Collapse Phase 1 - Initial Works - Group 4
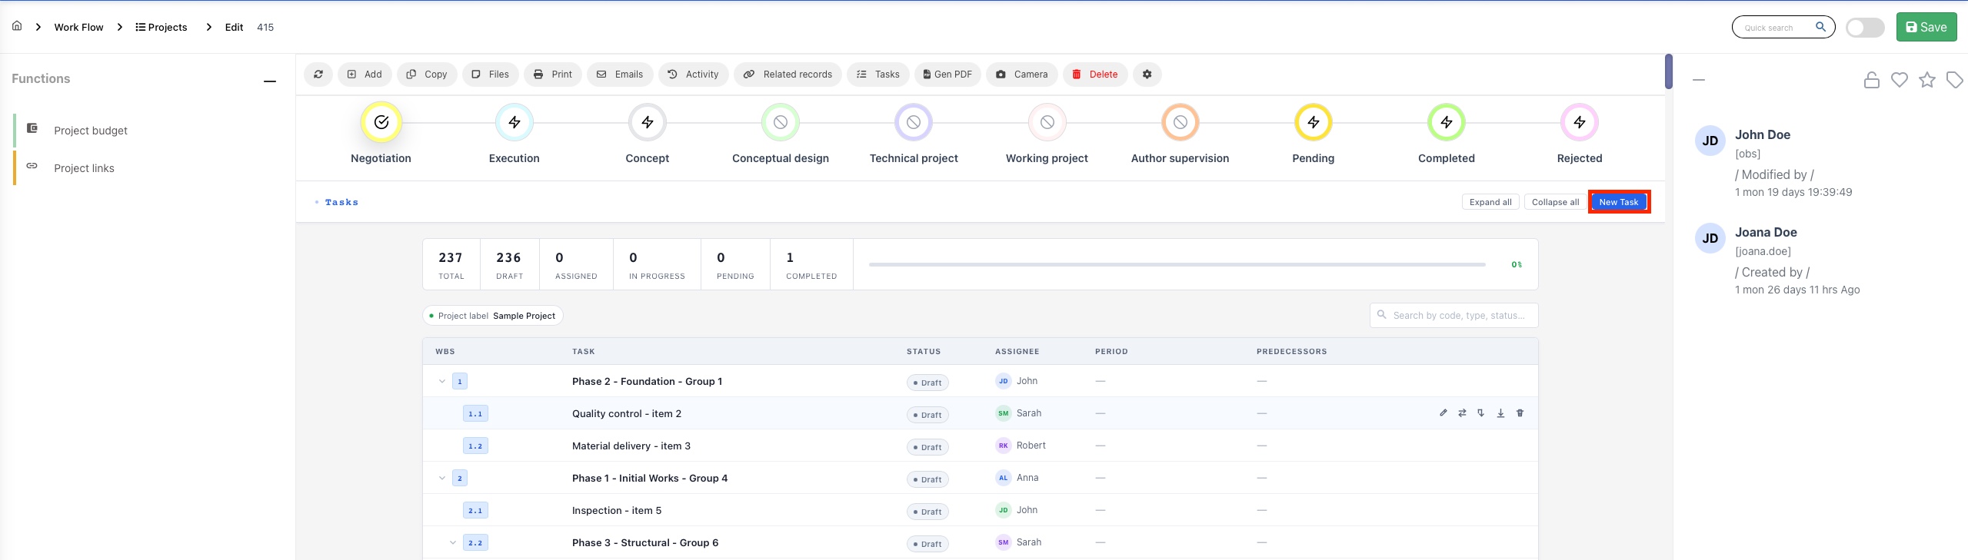1968x560 pixels. pyautogui.click(x=442, y=479)
